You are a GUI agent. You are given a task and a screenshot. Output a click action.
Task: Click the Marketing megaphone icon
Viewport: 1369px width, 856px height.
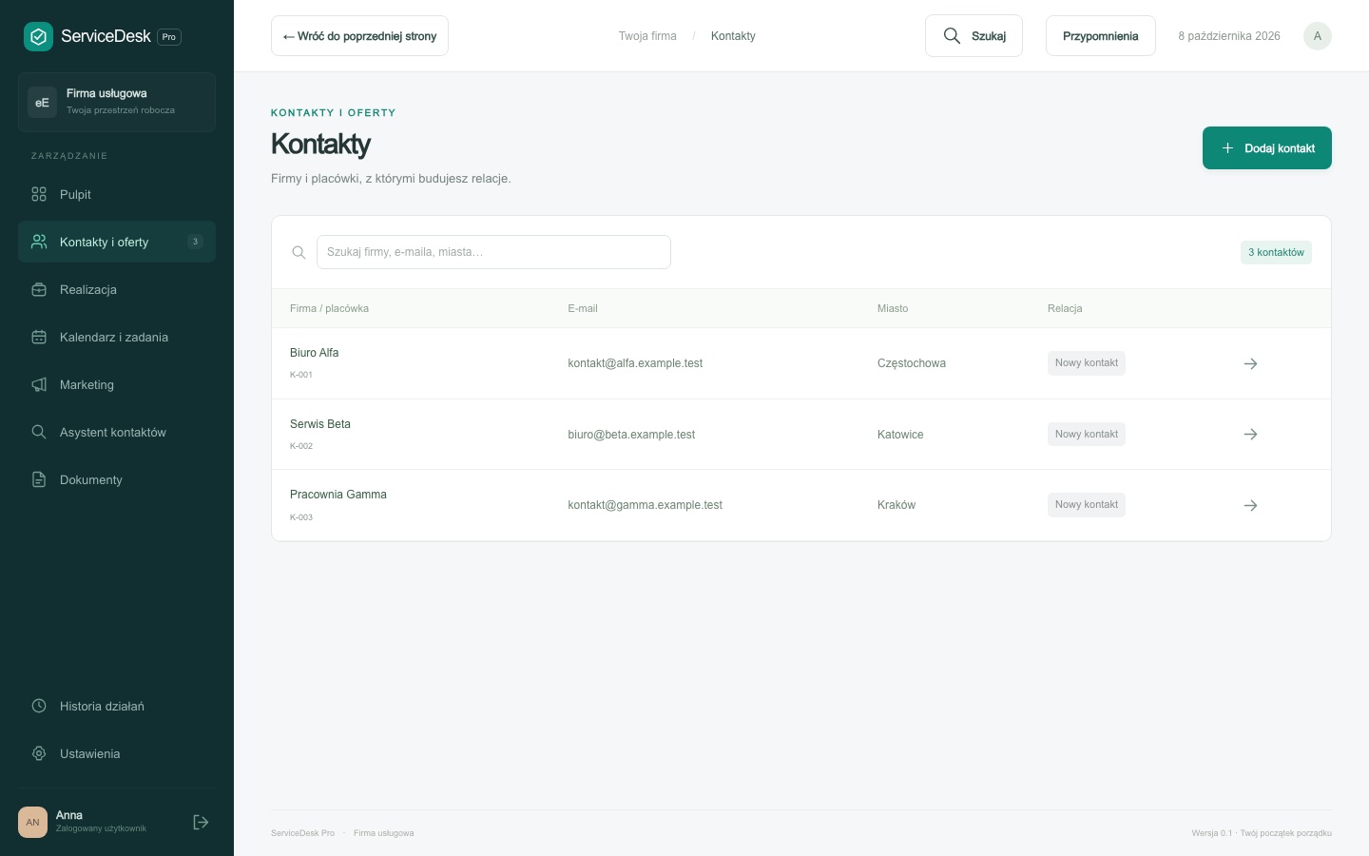pos(39,384)
